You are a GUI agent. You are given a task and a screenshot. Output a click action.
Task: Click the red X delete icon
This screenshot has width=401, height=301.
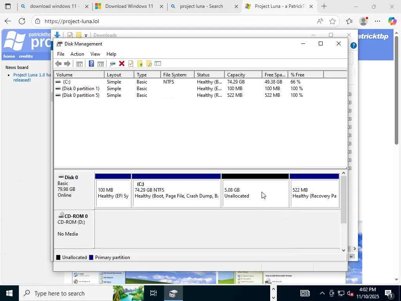coord(122,64)
